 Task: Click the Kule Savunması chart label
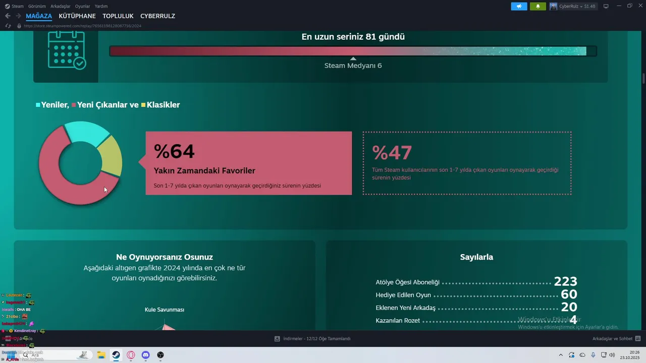pos(165,310)
